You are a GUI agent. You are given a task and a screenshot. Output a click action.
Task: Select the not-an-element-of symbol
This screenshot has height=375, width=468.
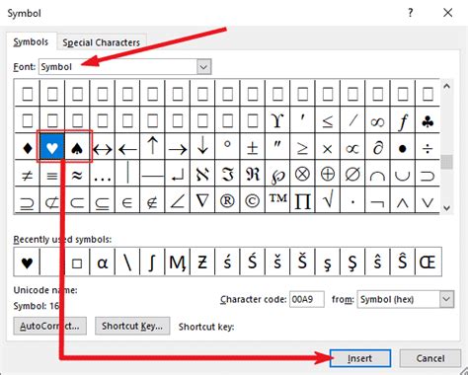tap(152, 200)
